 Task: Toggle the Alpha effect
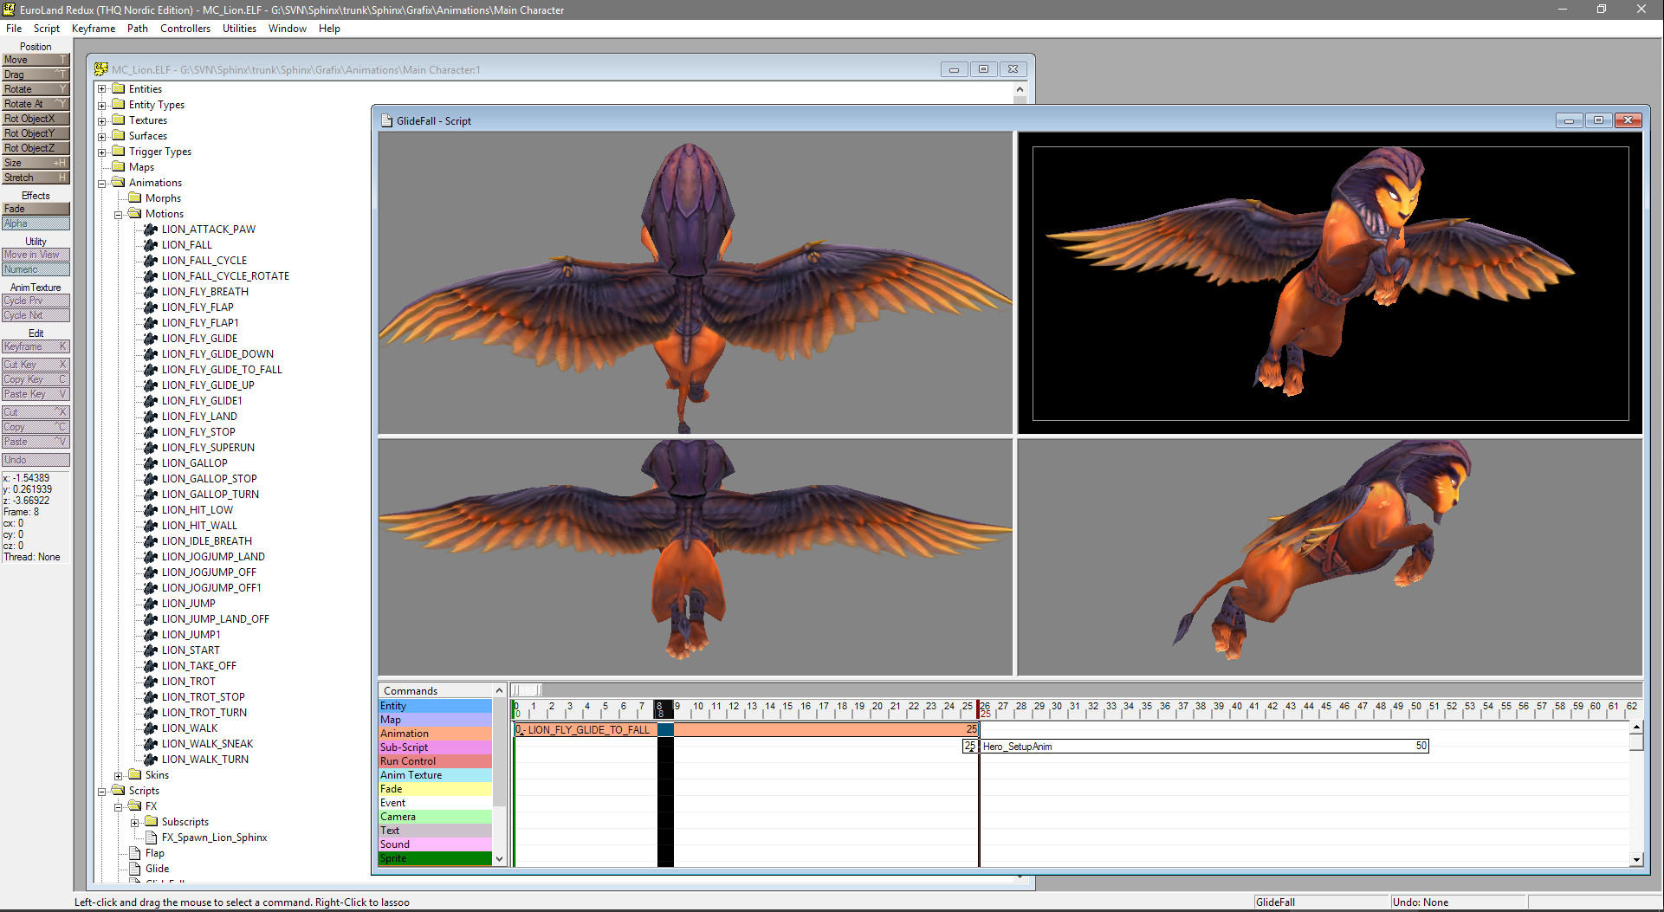point(35,223)
